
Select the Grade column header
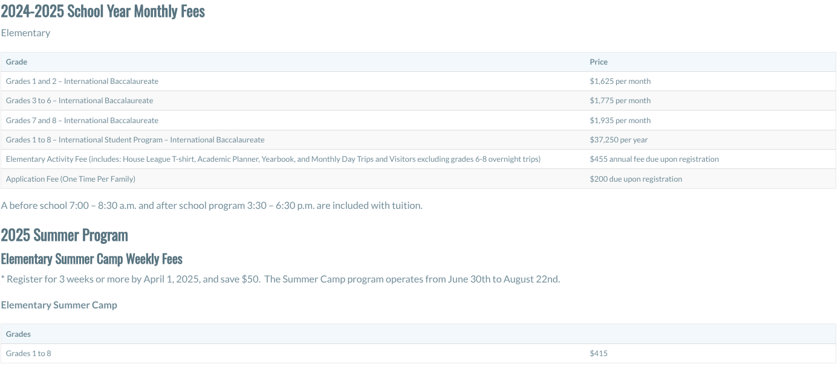click(x=16, y=62)
